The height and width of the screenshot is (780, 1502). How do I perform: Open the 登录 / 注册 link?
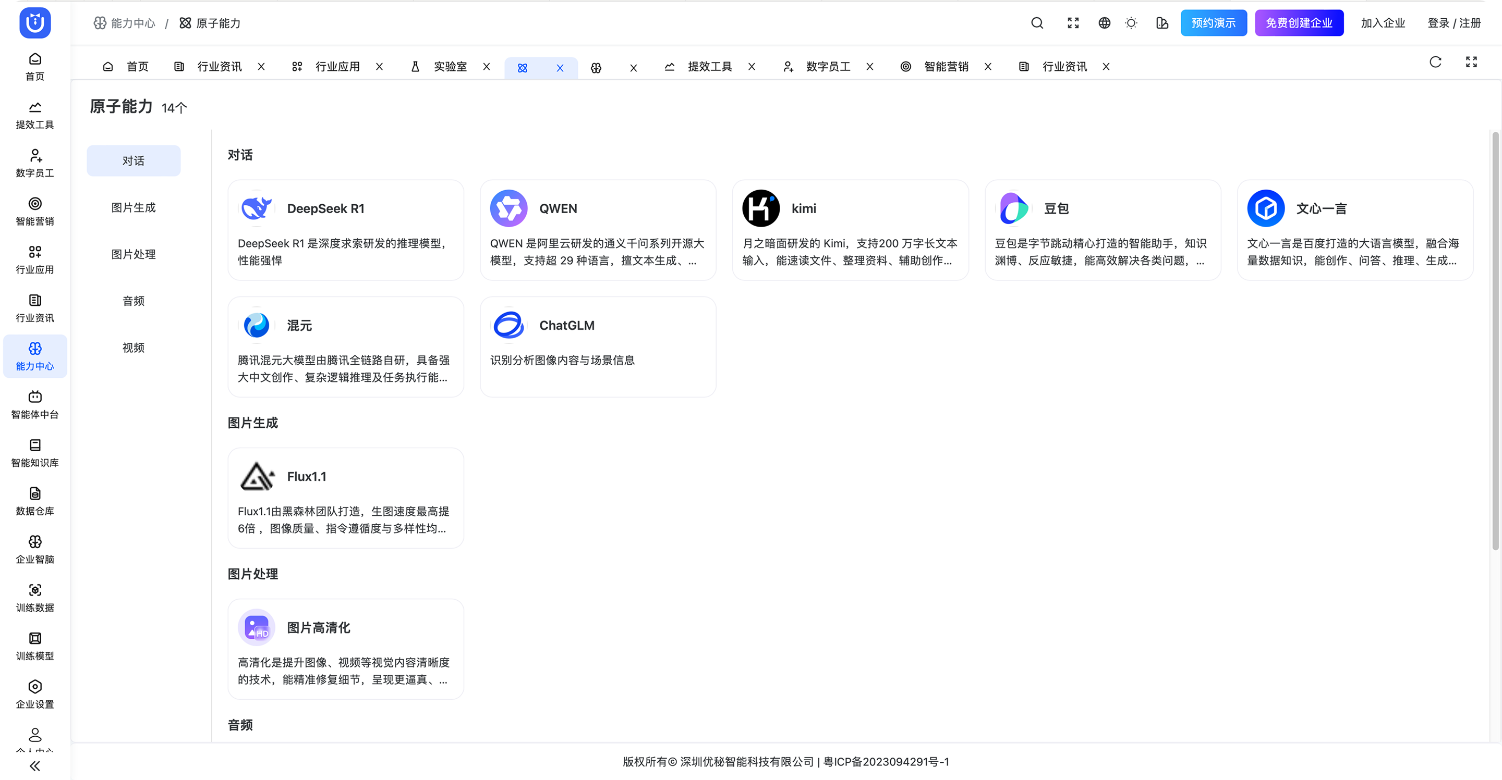pyautogui.click(x=1453, y=23)
